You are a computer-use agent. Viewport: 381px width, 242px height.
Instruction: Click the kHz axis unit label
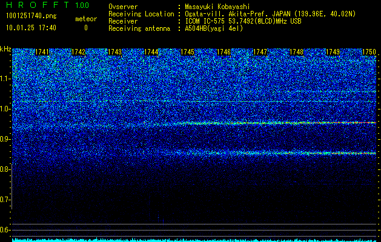coord(5,49)
